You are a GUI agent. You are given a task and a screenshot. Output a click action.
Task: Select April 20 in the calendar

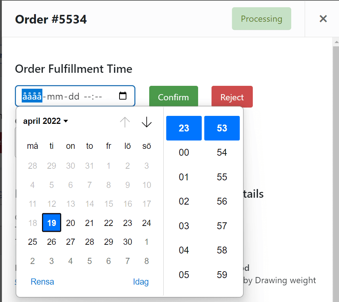click(x=71, y=223)
